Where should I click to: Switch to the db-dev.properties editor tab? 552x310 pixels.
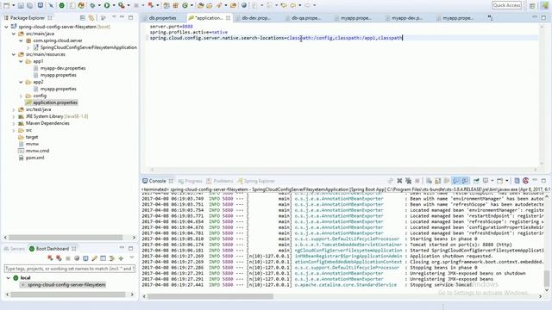pyautogui.click(x=256, y=18)
